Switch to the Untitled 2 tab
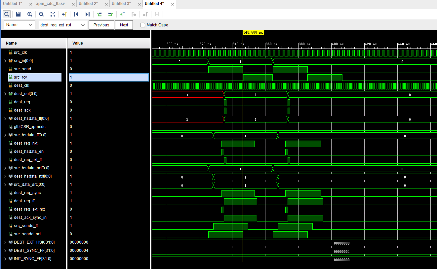 click(89, 4)
